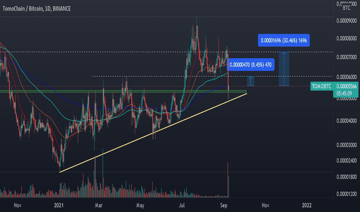Click the 0.00001800 price axis label
Image resolution: width=360 pixels, height=212 pixels.
click(347, 177)
